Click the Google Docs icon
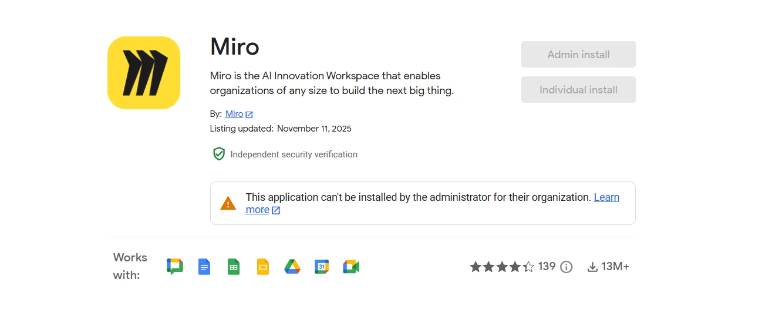Screen dimensions: 762x316 (204, 267)
